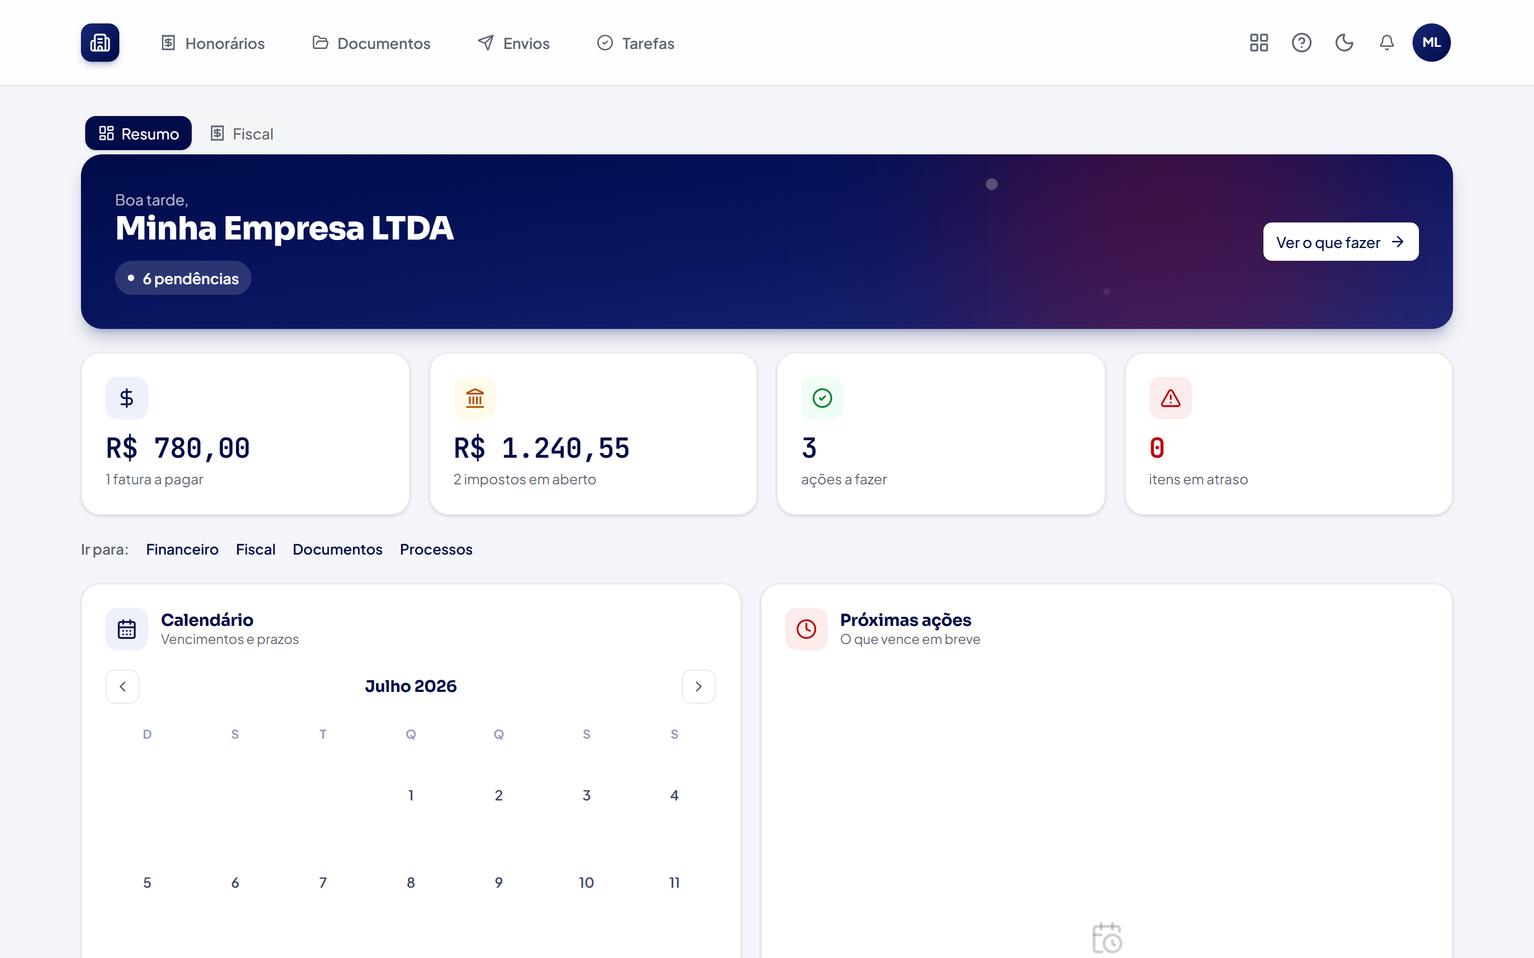Select day 9 in the calendar
Viewport: 1534px width, 958px height.
tap(499, 882)
